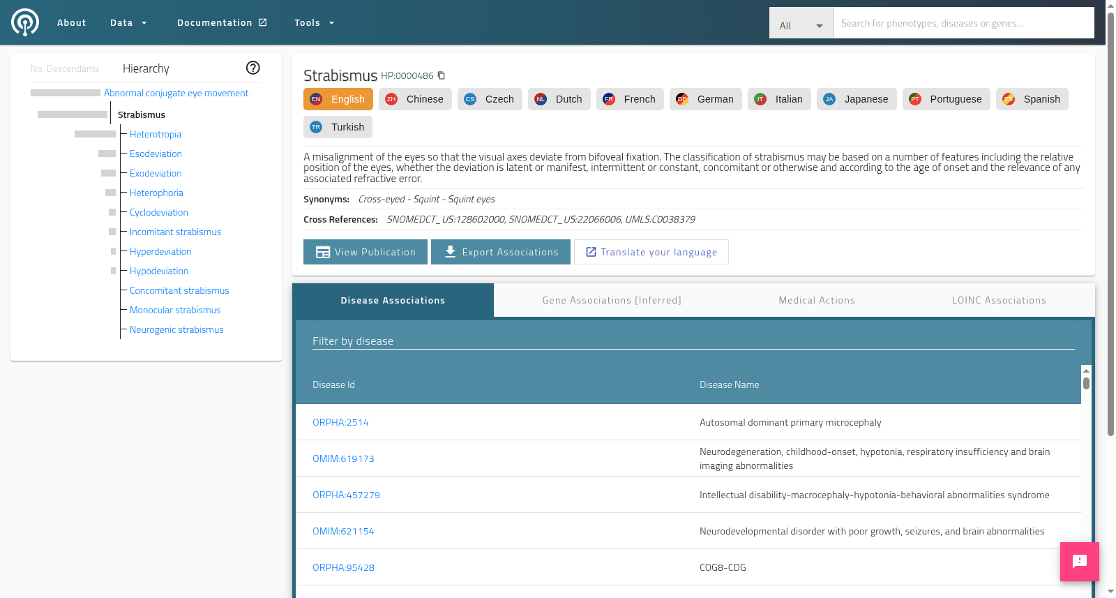Switch language to Turkish
Screen dimensions: 1116x598
[338, 127]
